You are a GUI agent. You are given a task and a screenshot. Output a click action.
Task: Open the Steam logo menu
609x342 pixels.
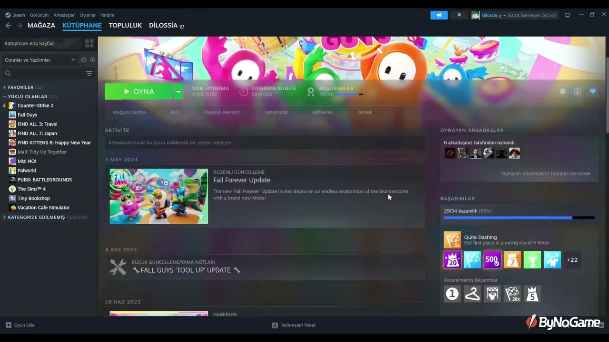pos(8,15)
